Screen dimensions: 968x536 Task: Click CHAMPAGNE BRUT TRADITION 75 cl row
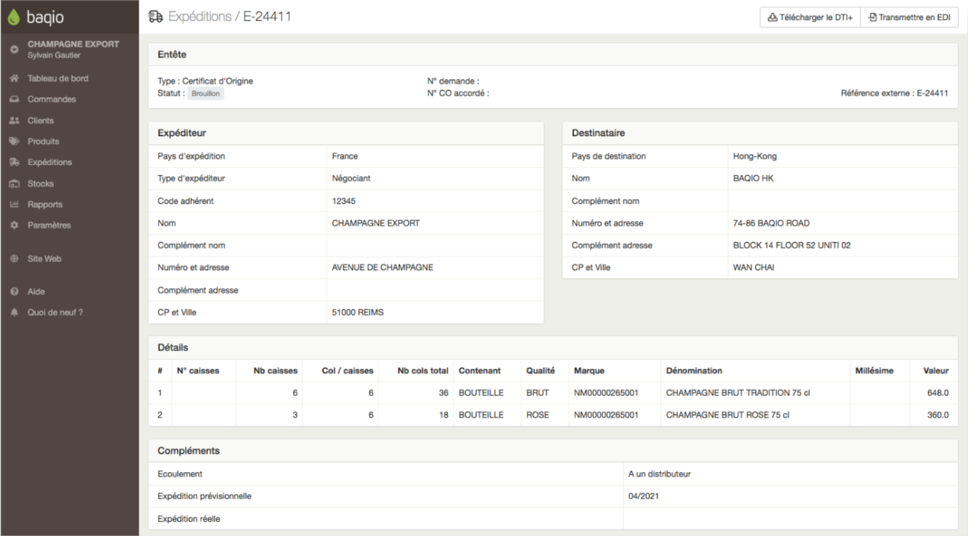pyautogui.click(x=553, y=393)
